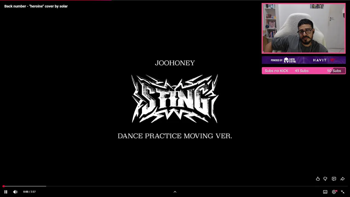
Task: Click the "43 Subs" counter text
Action: [302, 71]
